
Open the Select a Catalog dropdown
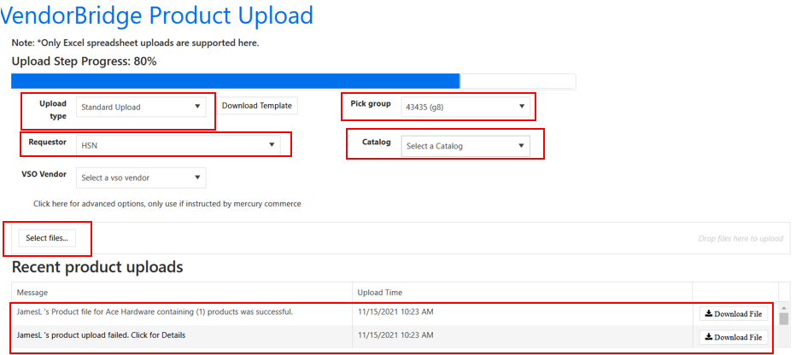pos(465,146)
